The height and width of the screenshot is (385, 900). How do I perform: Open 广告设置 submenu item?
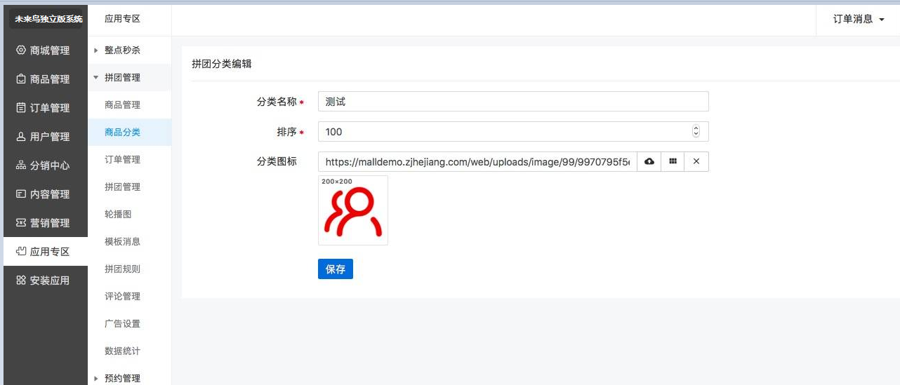(x=129, y=324)
